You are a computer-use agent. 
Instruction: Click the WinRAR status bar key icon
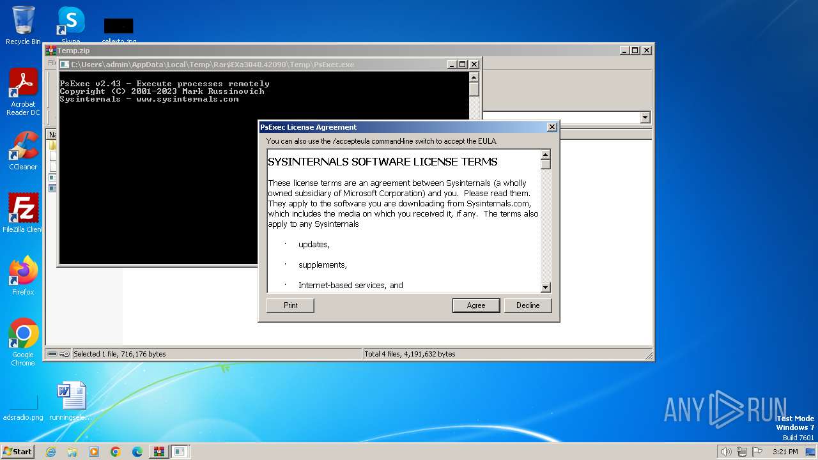(65, 354)
